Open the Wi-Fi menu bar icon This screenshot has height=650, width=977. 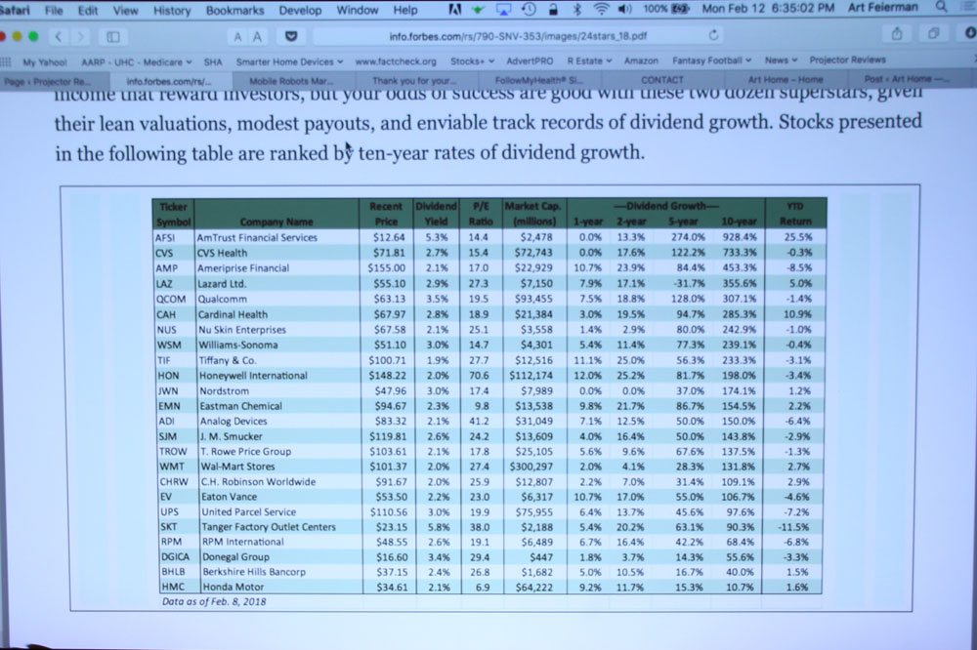tap(601, 10)
